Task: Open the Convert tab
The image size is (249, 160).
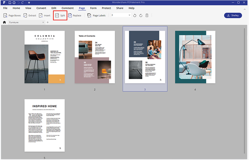Action: click(41, 8)
